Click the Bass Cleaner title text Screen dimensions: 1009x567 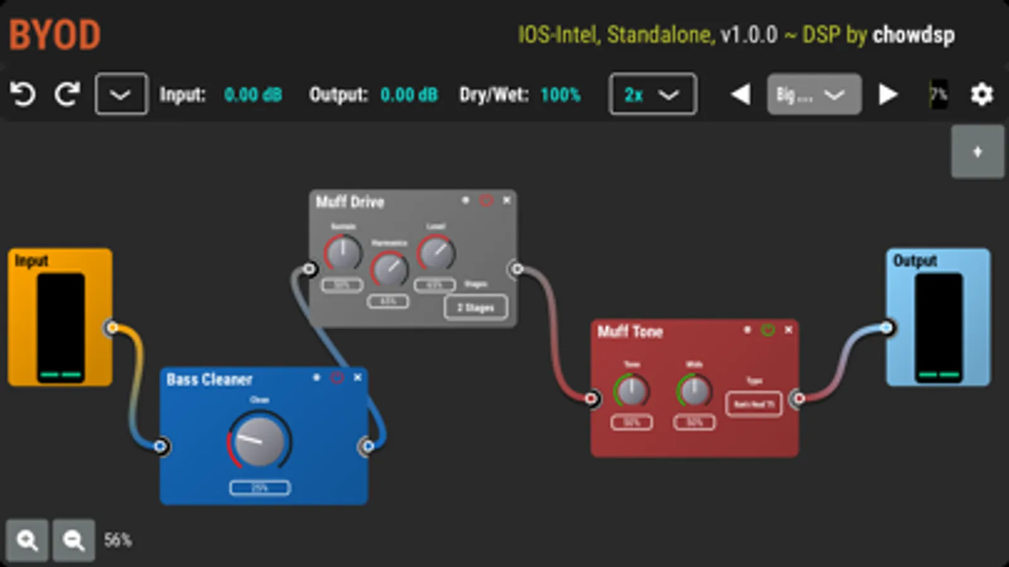209,379
